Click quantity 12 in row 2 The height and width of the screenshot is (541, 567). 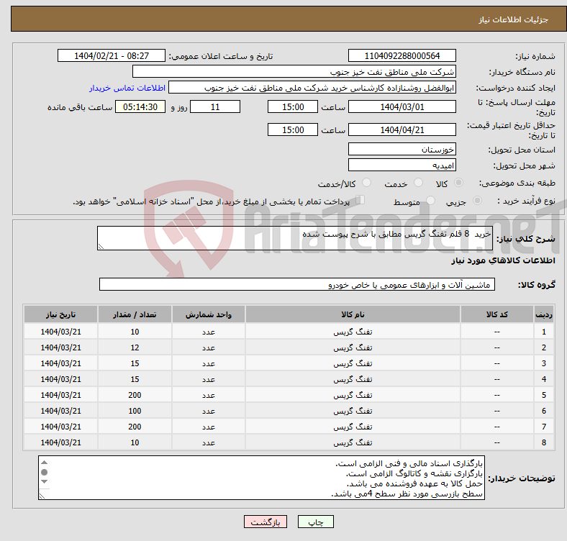135,347
